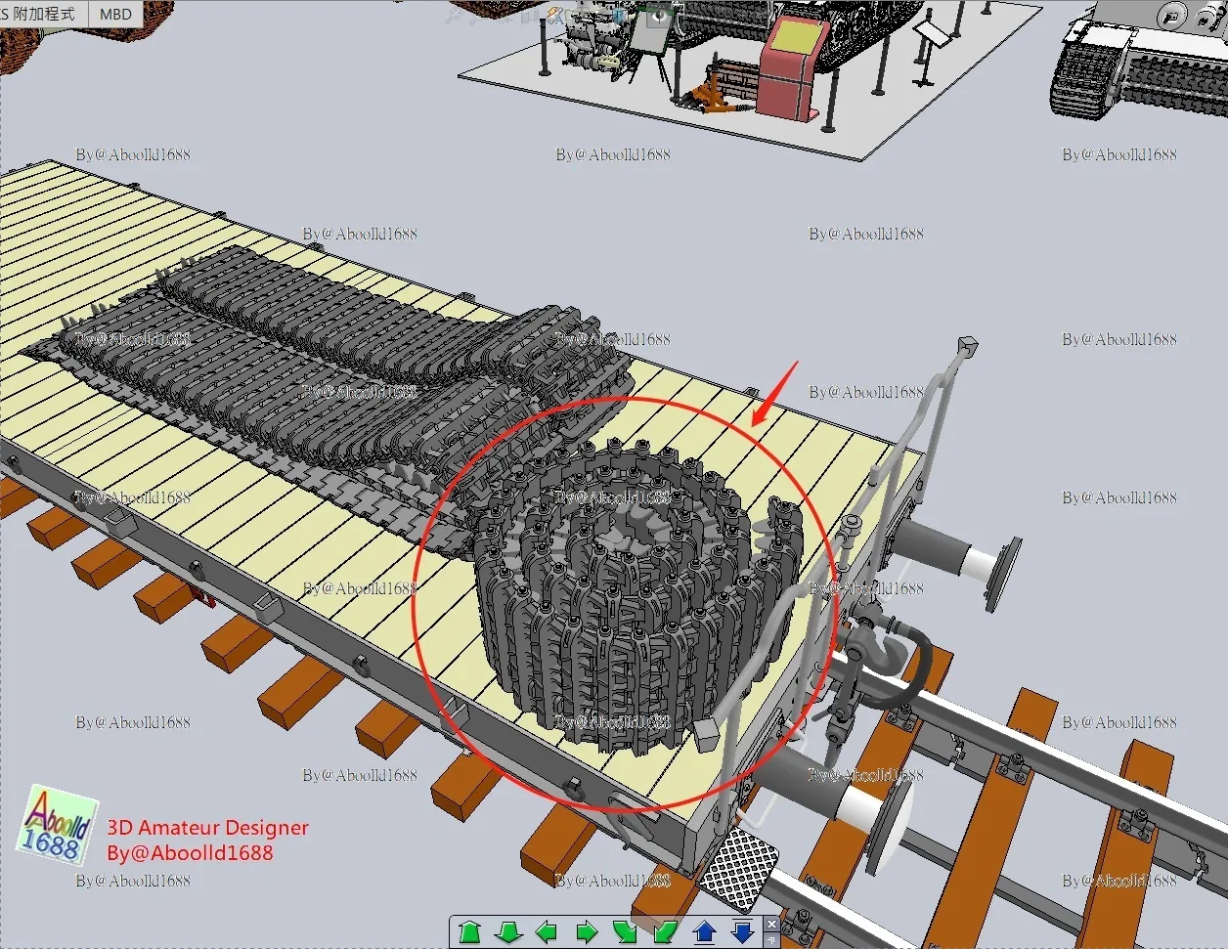The width and height of the screenshot is (1228, 949).
Task: Click the green down arrow in bottom toolbar
Action: pos(508,931)
